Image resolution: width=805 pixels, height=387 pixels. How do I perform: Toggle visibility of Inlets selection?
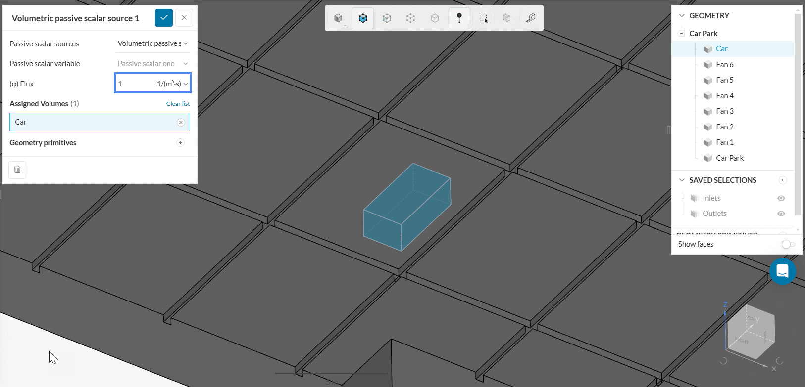781,198
